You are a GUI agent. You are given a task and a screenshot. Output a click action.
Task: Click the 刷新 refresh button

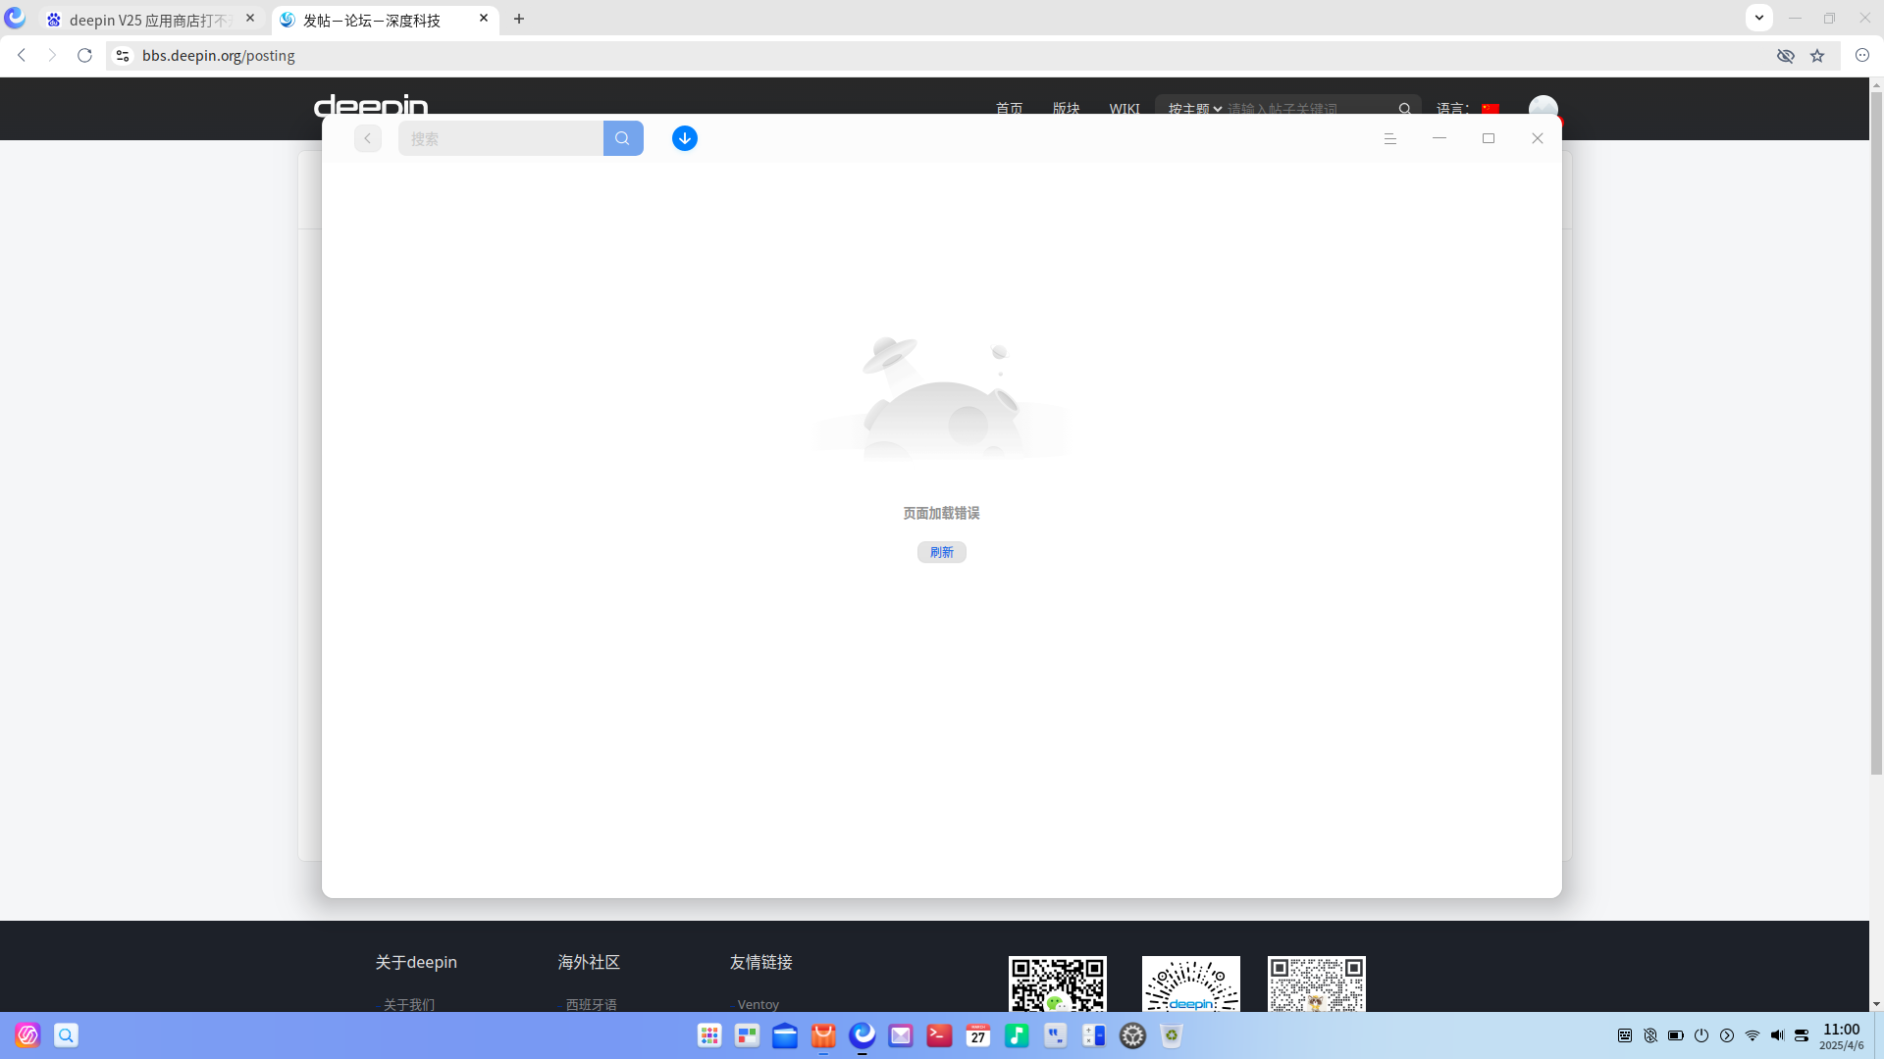(x=941, y=552)
